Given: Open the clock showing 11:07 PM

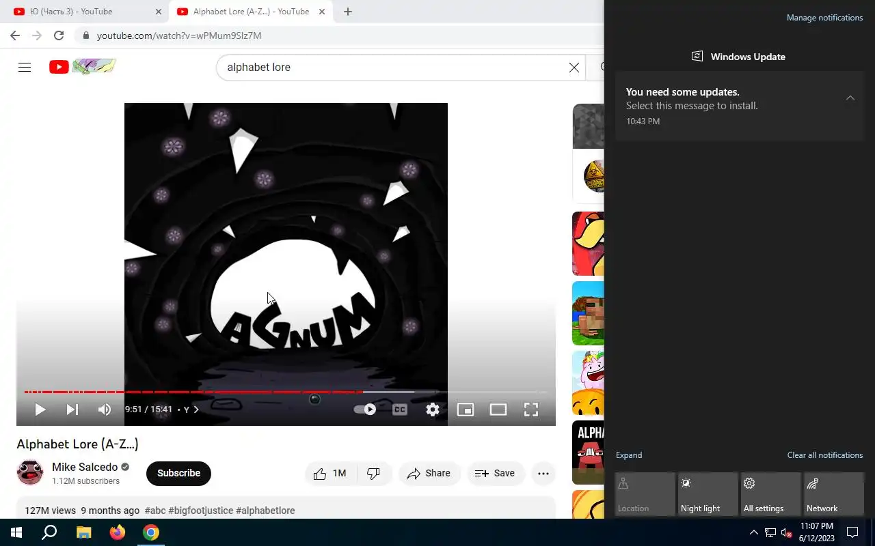Looking at the screenshot, I should 816,532.
